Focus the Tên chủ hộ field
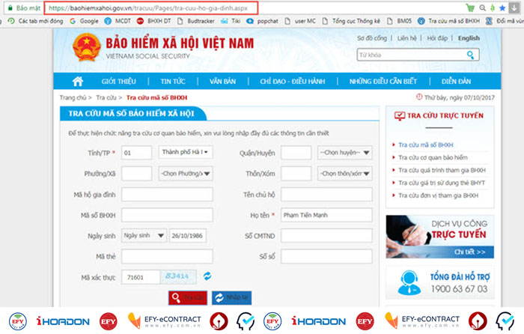The width and height of the screenshot is (524, 334). tap(326, 195)
